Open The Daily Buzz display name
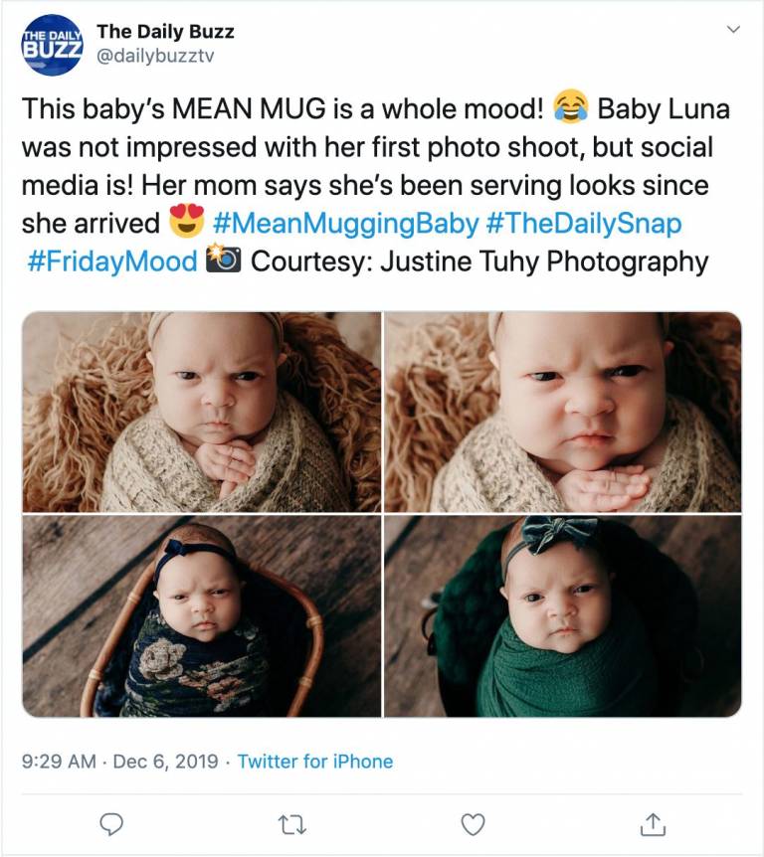This screenshot has height=857, width=764. (x=165, y=33)
